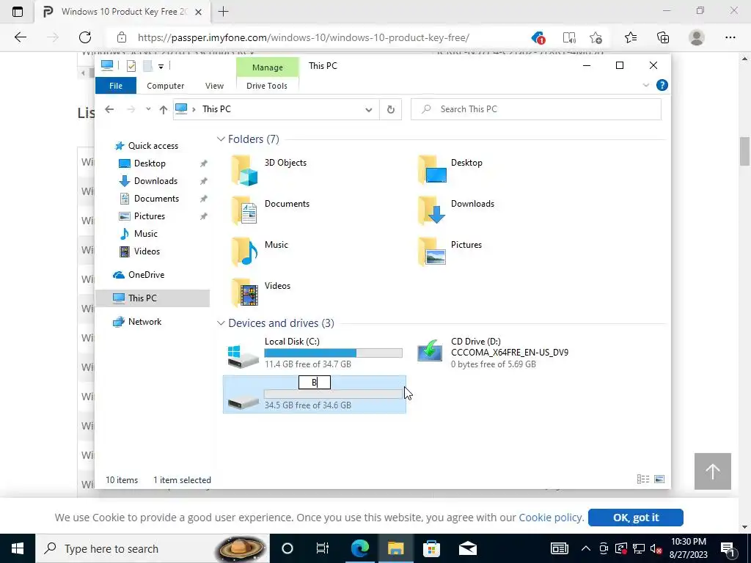Viewport: 751px width, 563px height.
Task: Click the New folder icon in quick access toolbar
Action: 147,66
